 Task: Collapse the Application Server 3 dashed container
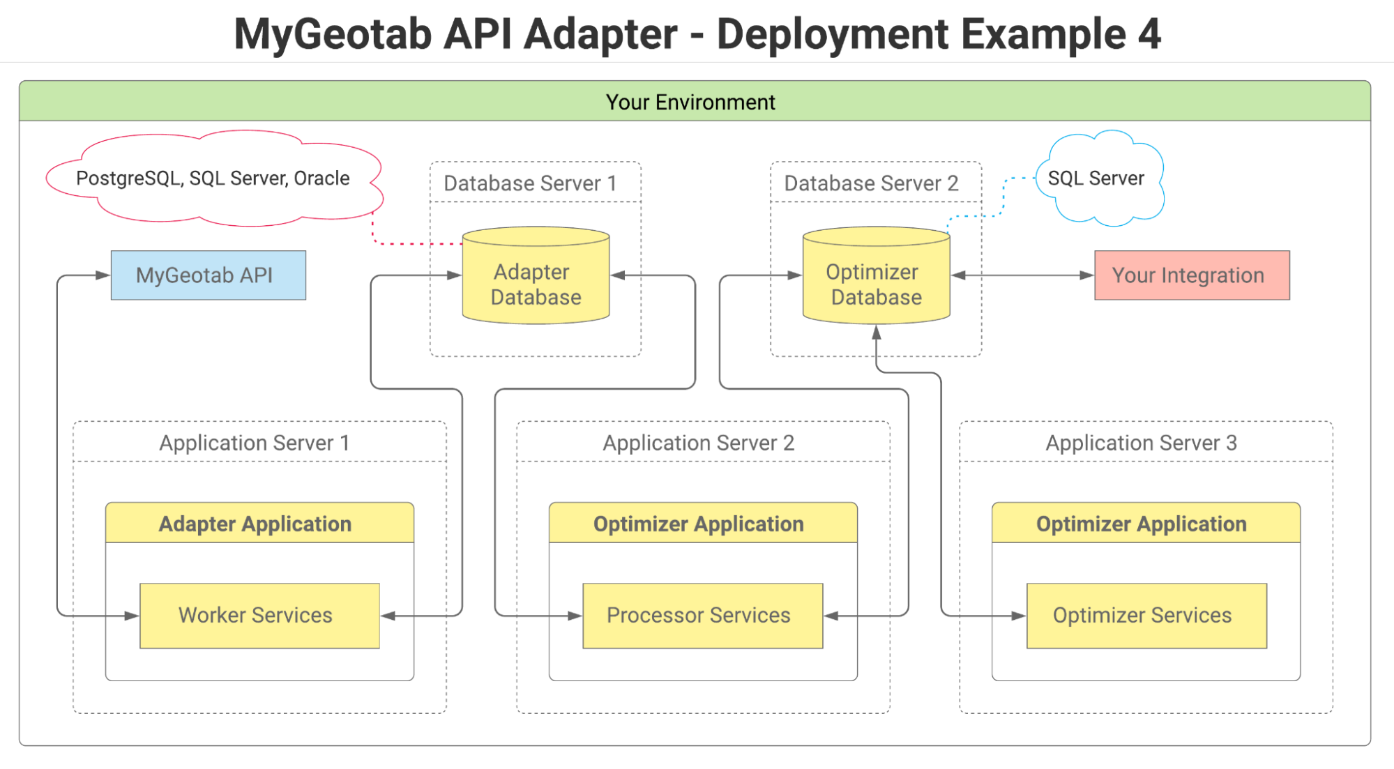click(x=1141, y=443)
